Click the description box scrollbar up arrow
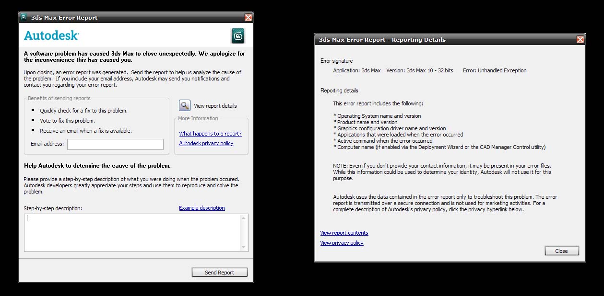Viewport: 604px width, 296px height. click(244, 218)
